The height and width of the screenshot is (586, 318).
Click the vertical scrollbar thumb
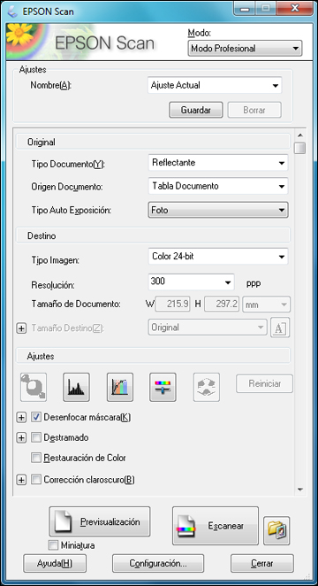300,148
